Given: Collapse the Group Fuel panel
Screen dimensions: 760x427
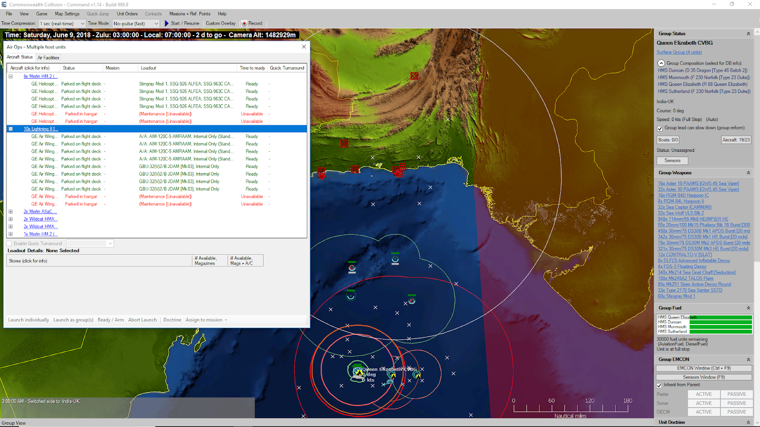Looking at the screenshot, I should (749, 308).
